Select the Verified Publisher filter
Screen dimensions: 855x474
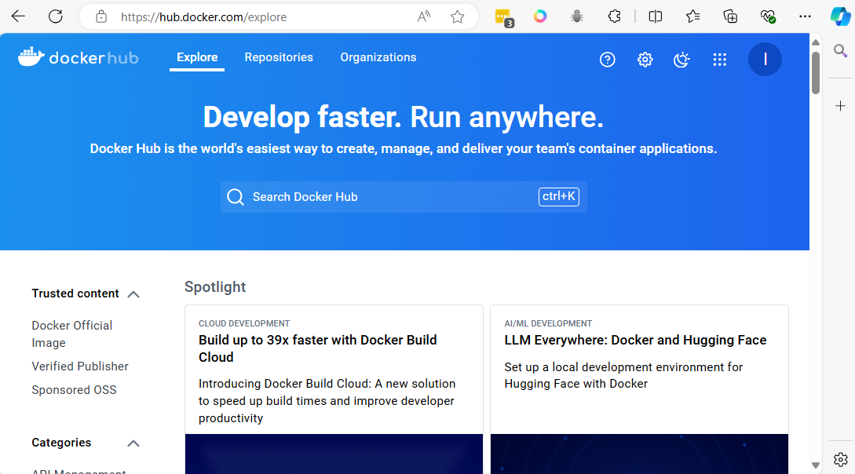point(80,366)
